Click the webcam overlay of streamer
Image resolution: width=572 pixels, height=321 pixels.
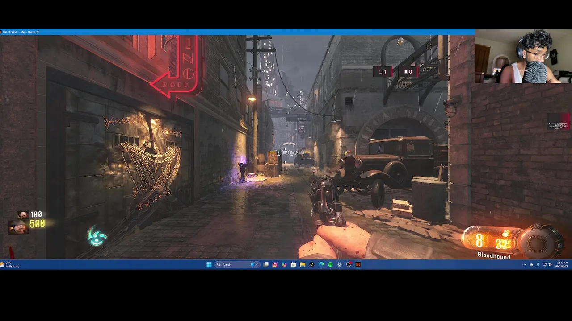point(523,56)
